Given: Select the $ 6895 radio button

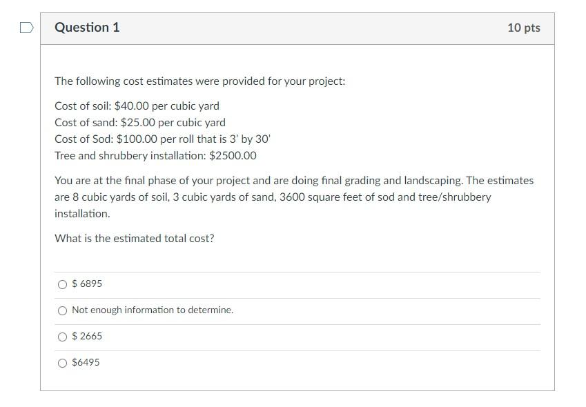Looking at the screenshot, I should [62, 284].
